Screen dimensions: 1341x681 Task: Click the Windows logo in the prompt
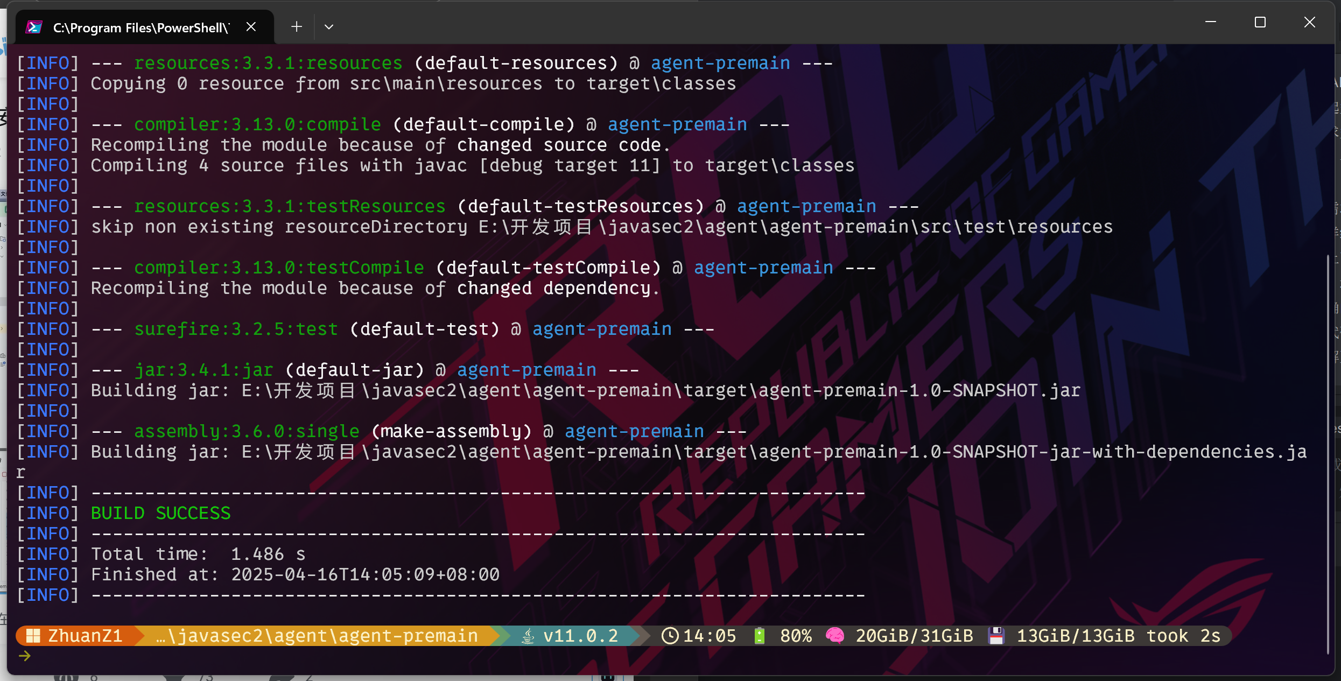(33, 636)
